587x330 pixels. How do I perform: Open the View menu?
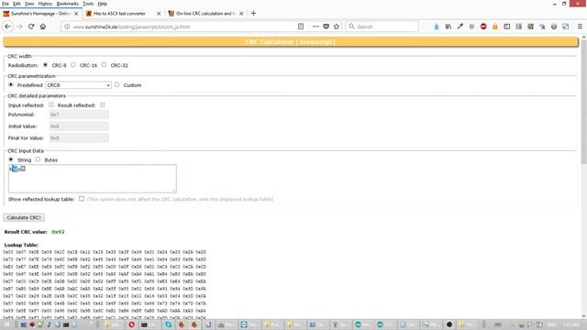29,4
